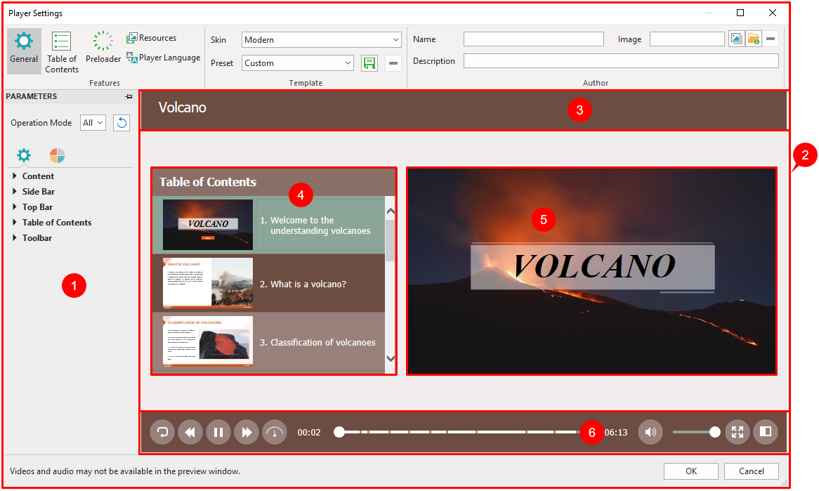Switch to the color scheme parameters tab
819x491 pixels.
point(57,155)
